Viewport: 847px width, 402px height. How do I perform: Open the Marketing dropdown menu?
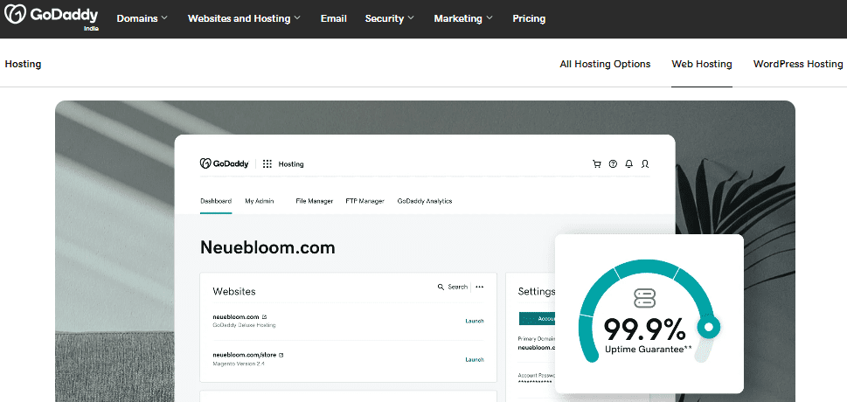coord(463,18)
